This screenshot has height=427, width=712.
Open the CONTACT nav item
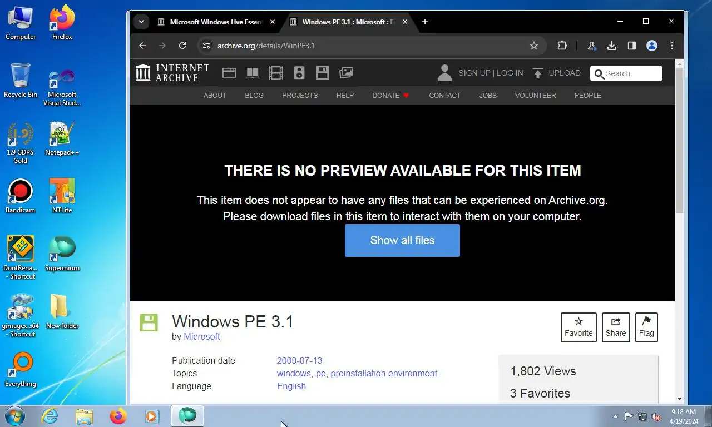[x=444, y=95]
